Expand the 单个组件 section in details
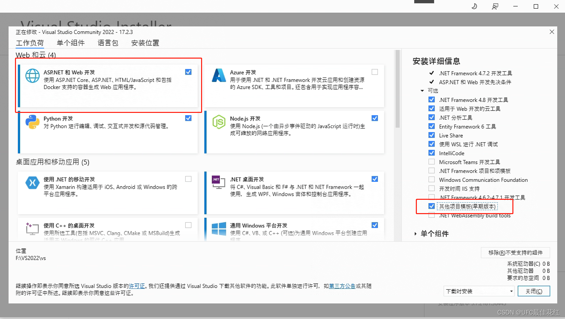This screenshot has height=319, width=565. tap(416, 234)
